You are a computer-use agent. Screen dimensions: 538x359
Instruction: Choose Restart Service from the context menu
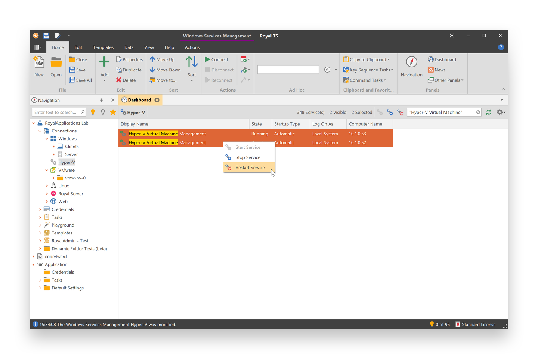[x=250, y=167]
